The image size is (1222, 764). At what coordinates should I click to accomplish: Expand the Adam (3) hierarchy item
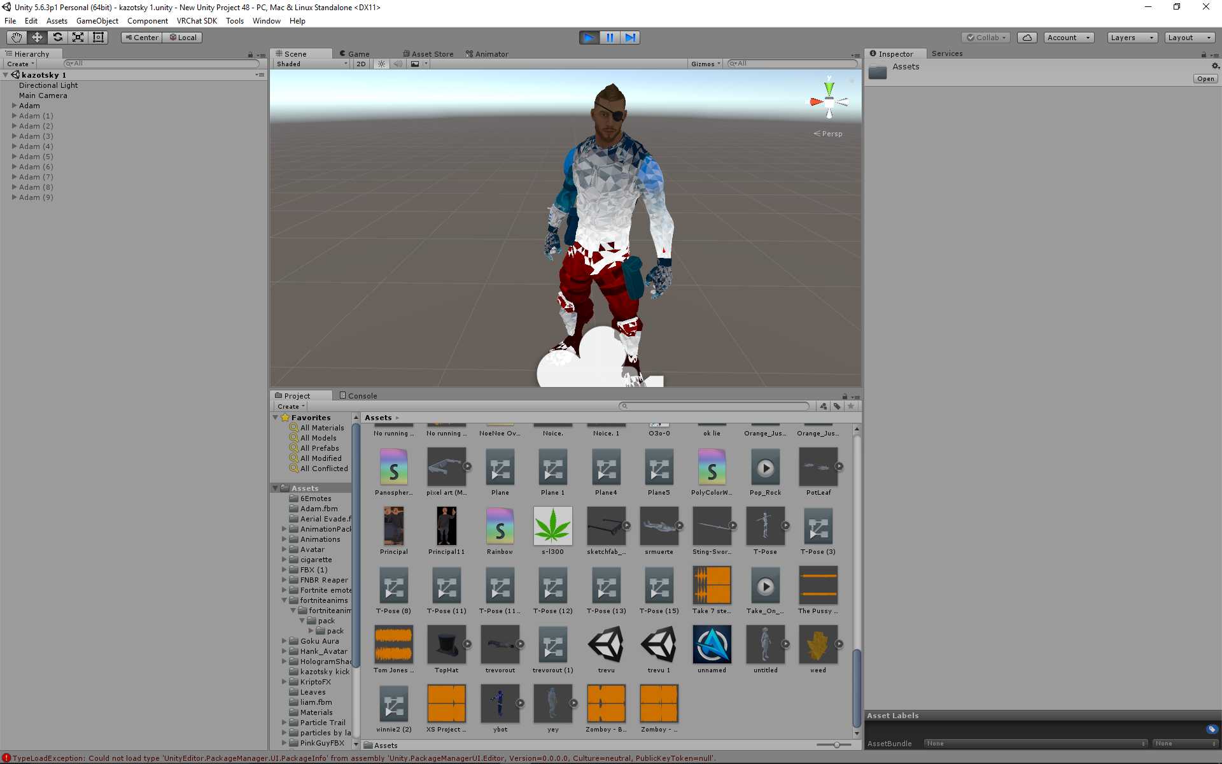click(x=15, y=136)
